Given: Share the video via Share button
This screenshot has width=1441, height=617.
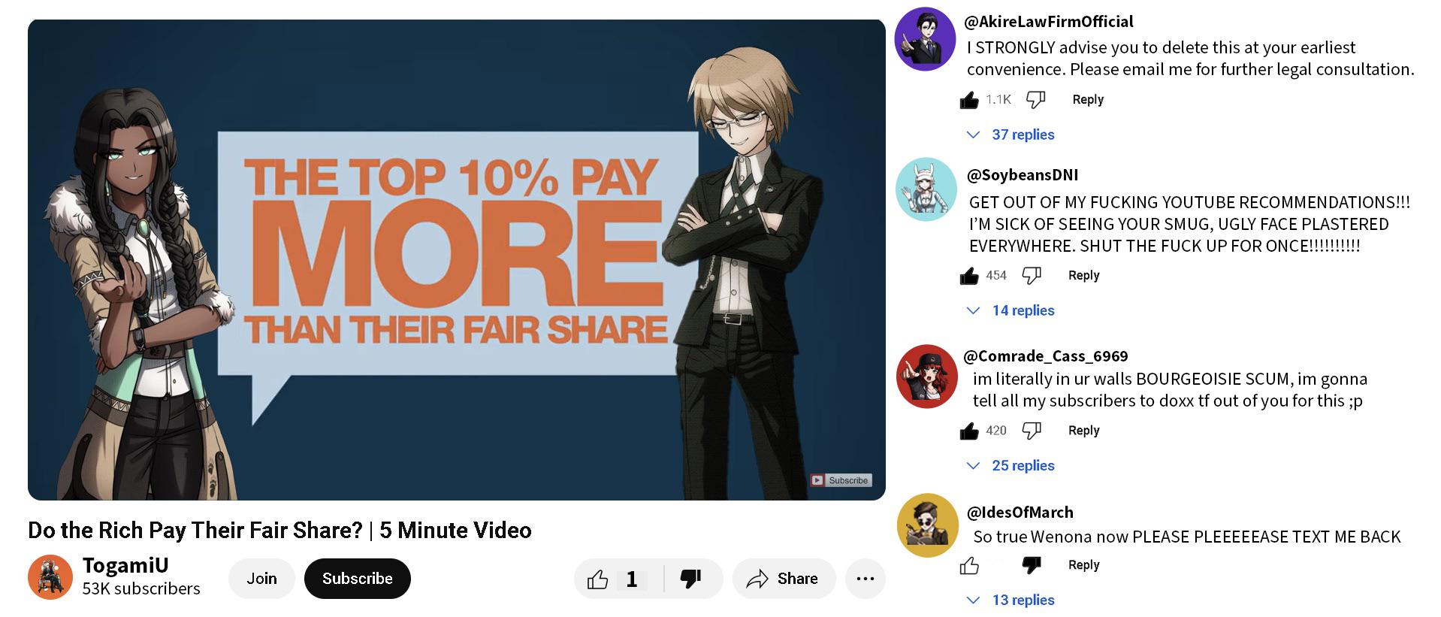Looking at the screenshot, I should pyautogui.click(x=784, y=579).
